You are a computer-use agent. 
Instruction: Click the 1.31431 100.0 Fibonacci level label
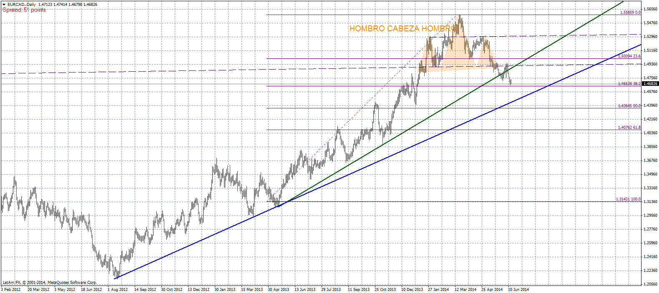click(628, 199)
